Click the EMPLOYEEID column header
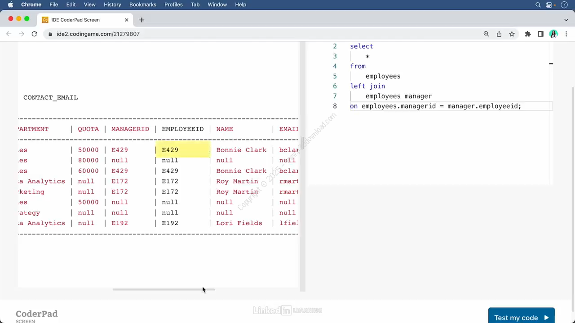 (x=182, y=129)
